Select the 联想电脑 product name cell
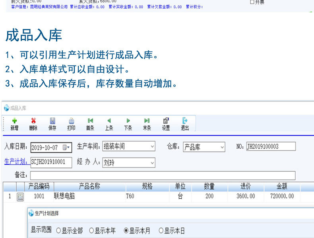 (x=90, y=196)
